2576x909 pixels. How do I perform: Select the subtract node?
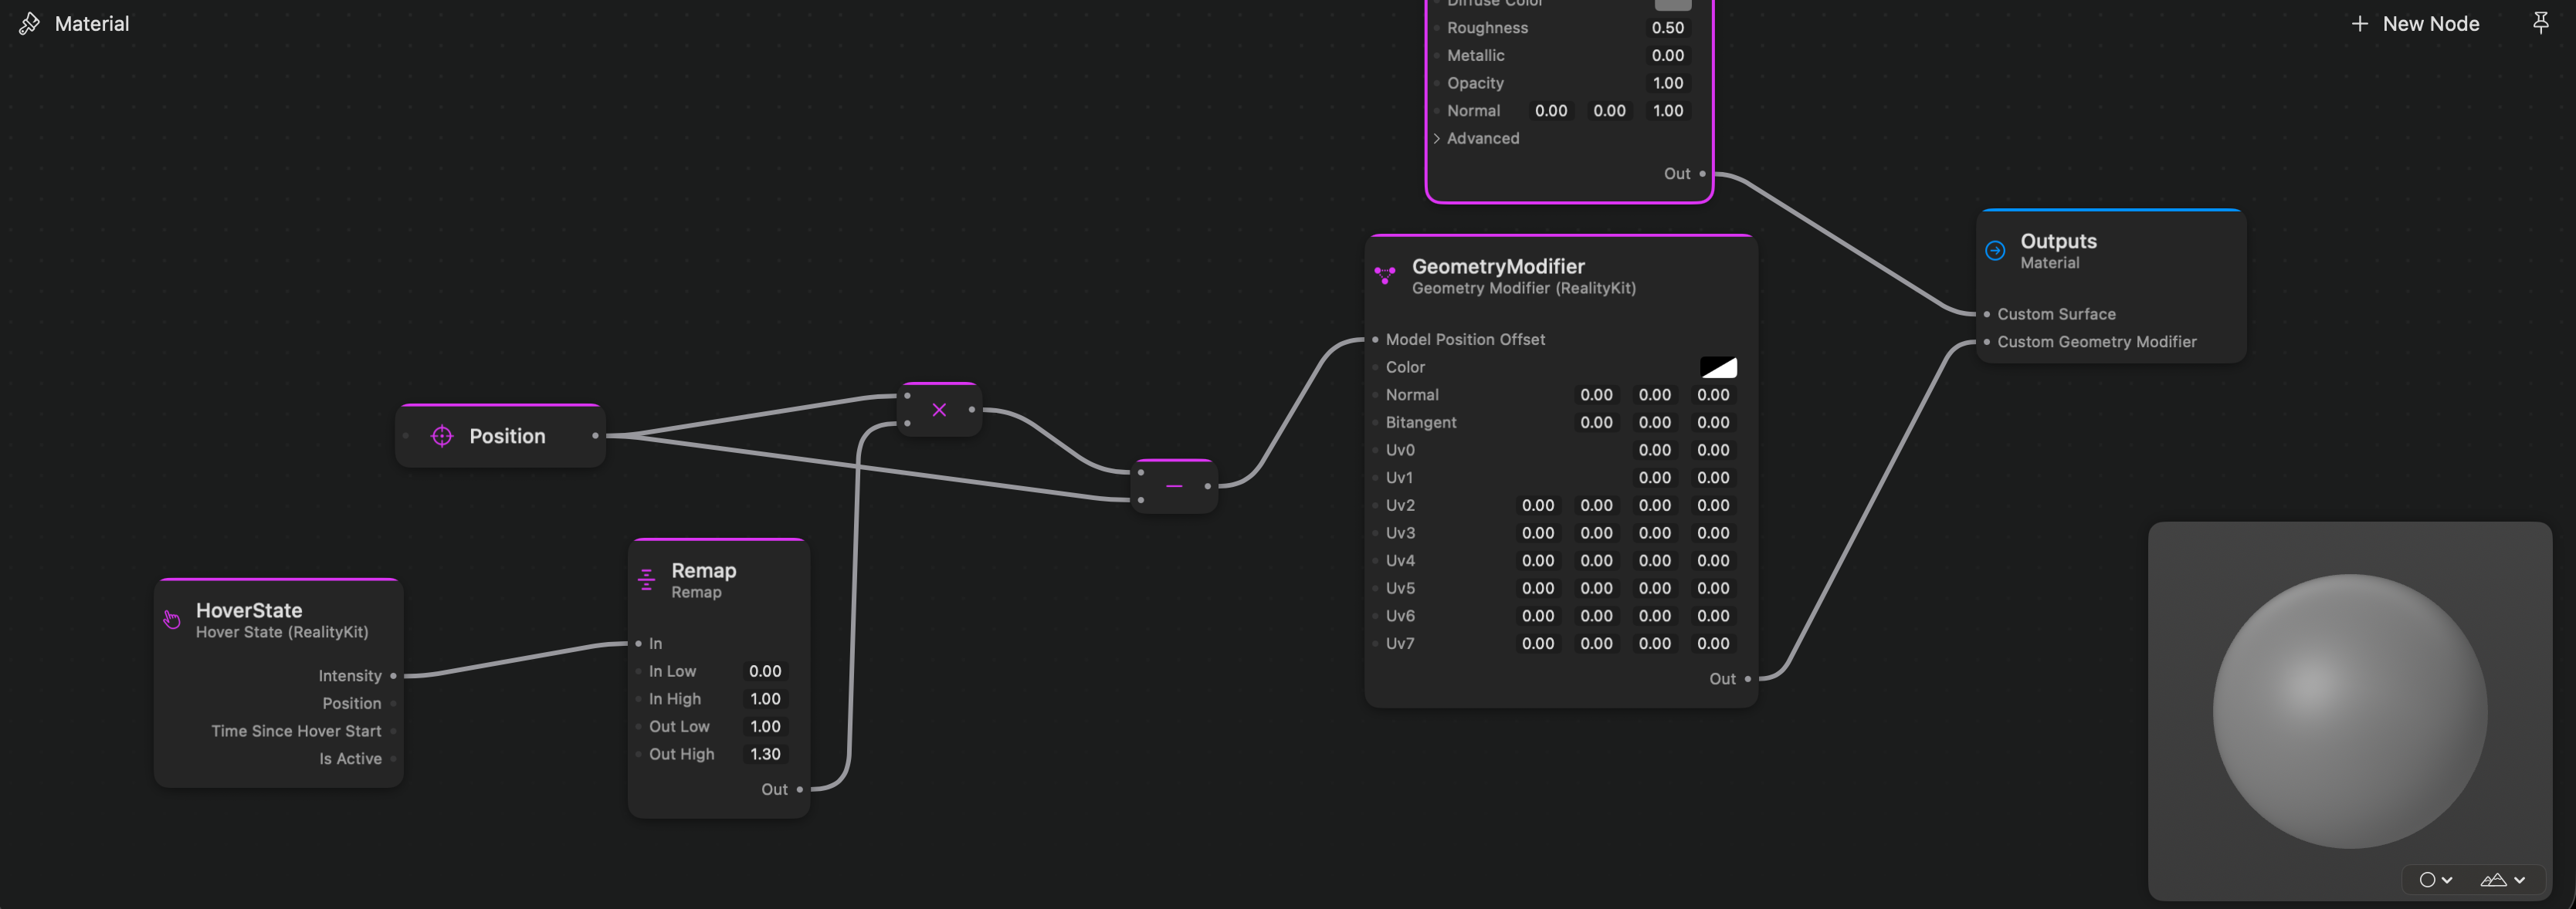pyautogui.click(x=1174, y=486)
